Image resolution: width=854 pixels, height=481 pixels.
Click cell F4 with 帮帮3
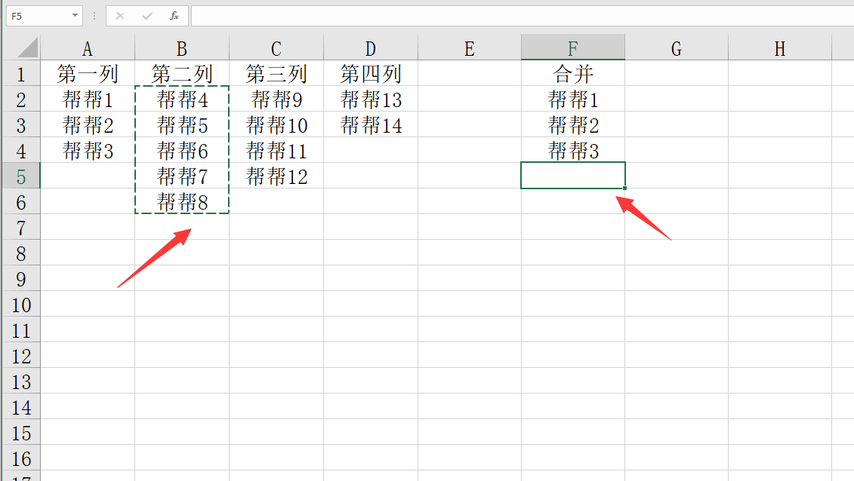[x=573, y=150]
